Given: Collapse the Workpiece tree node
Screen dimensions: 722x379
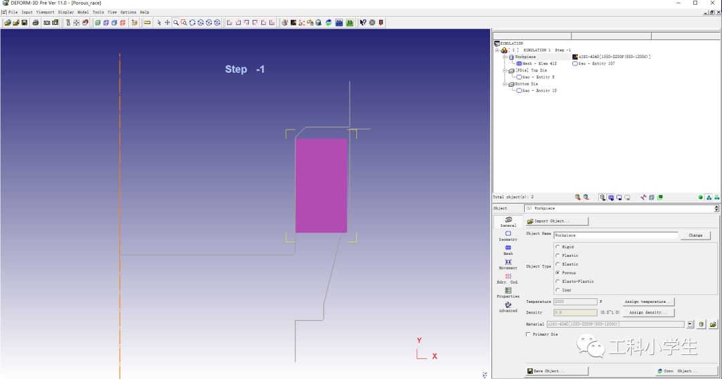Looking at the screenshot, I should 505,57.
